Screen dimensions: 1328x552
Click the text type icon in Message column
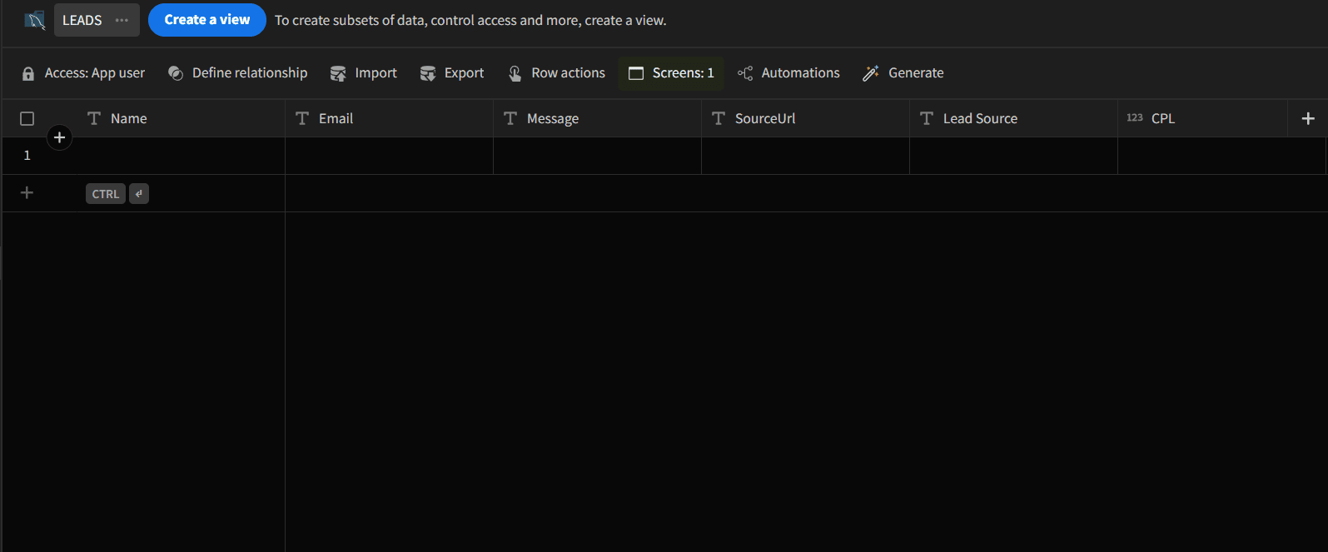click(510, 118)
